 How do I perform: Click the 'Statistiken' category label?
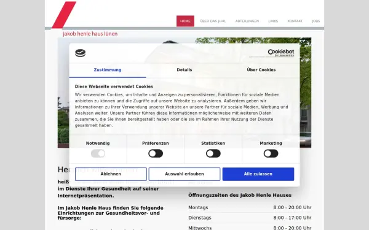coord(213,143)
